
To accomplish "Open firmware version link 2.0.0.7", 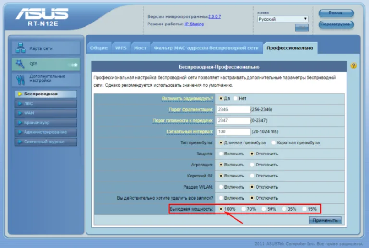I will click(214, 17).
